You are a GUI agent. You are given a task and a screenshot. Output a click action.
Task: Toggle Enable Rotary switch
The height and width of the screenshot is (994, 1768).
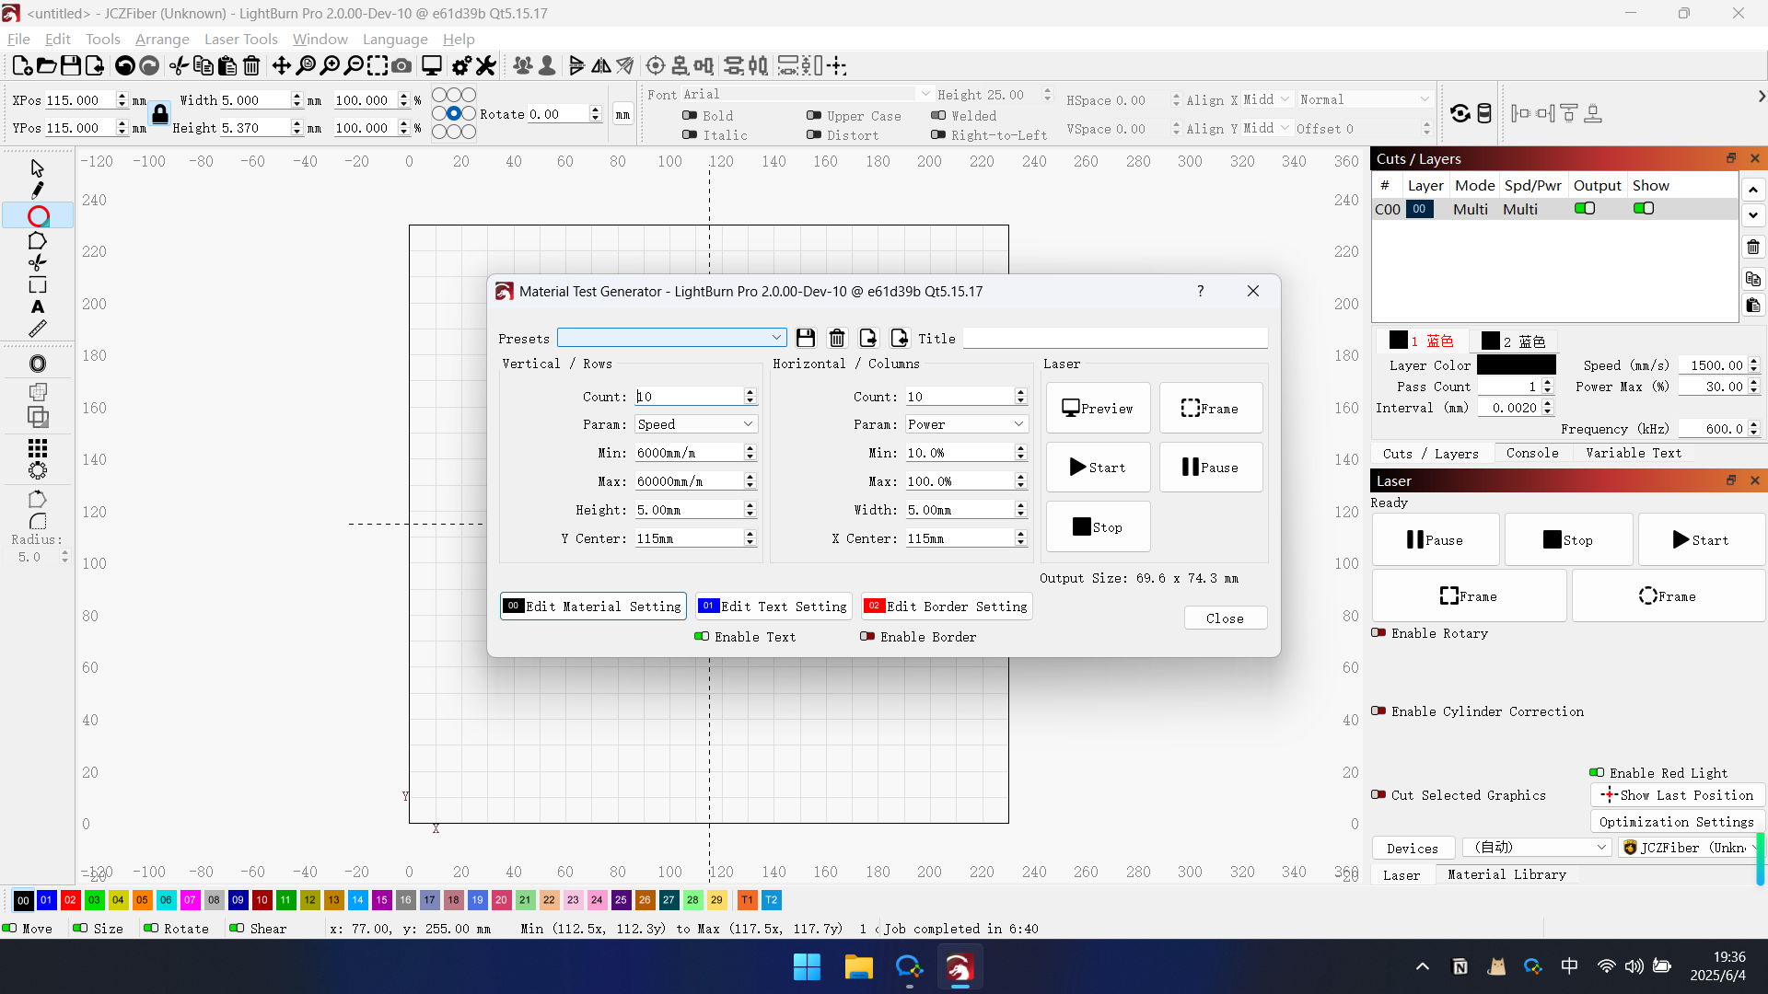(1378, 633)
